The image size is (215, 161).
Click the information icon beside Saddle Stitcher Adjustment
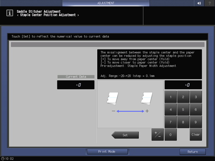click(x=10, y=13)
